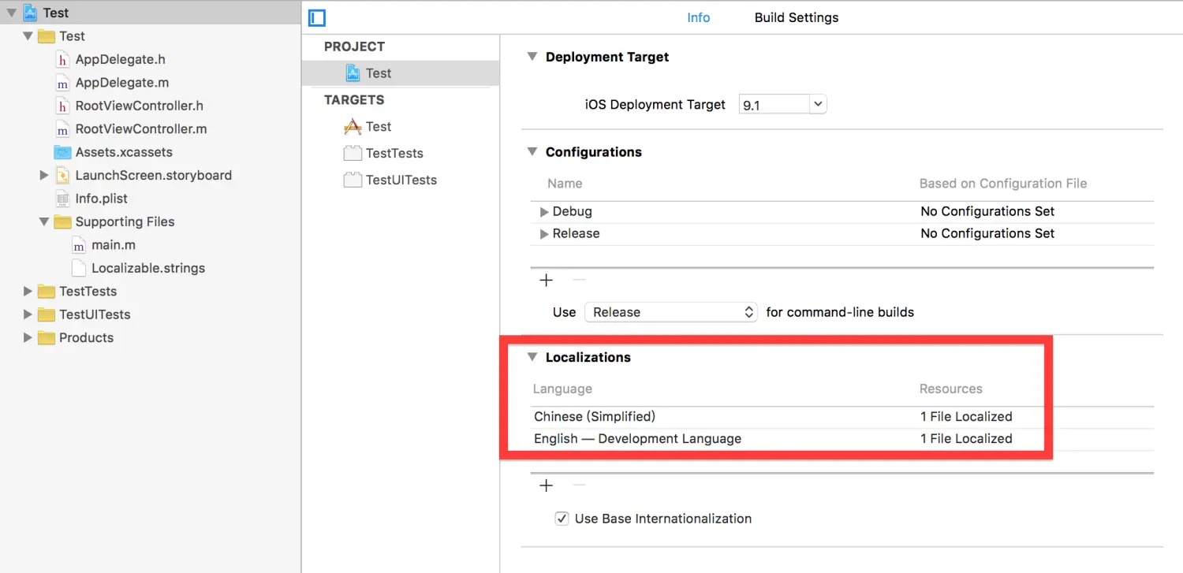Image resolution: width=1183 pixels, height=573 pixels.
Task: Switch to the Build Settings tab
Action: click(x=797, y=17)
